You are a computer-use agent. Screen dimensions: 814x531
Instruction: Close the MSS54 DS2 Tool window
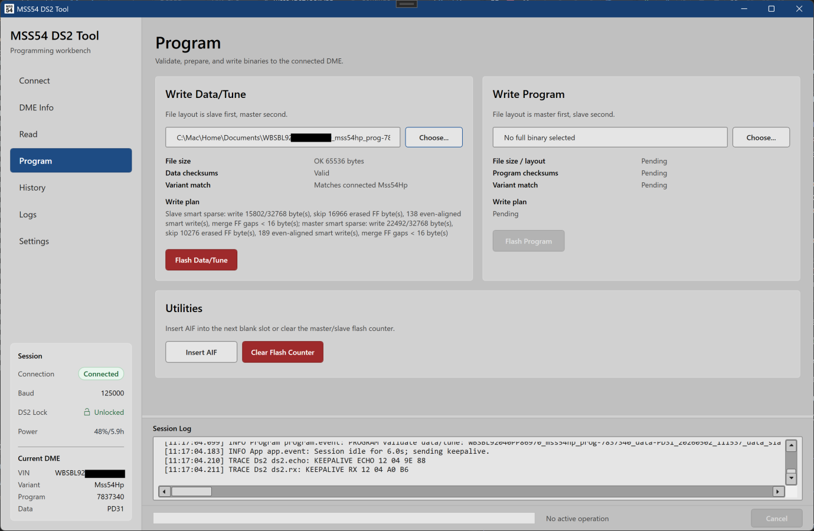(799, 9)
